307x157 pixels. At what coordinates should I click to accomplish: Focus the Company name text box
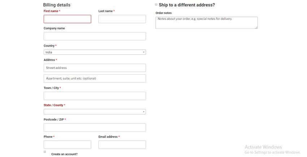pos(95,36)
